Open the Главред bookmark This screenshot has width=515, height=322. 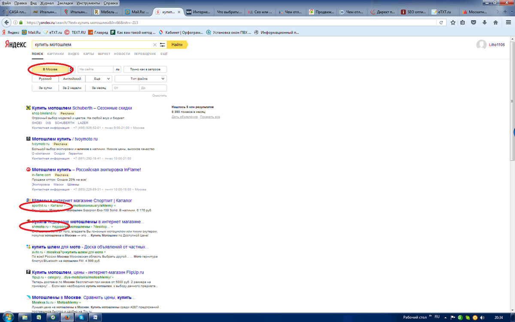pyautogui.click(x=98, y=32)
